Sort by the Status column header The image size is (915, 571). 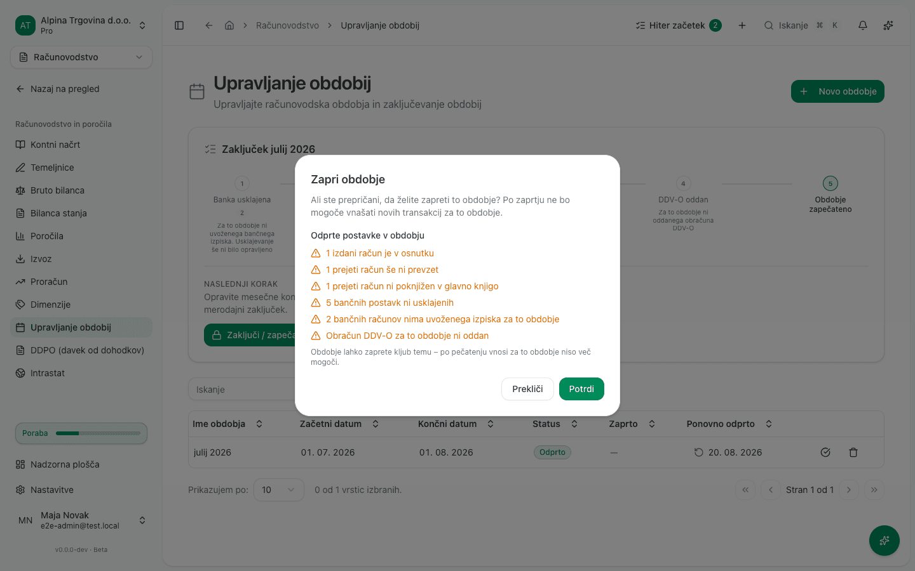coord(555,424)
